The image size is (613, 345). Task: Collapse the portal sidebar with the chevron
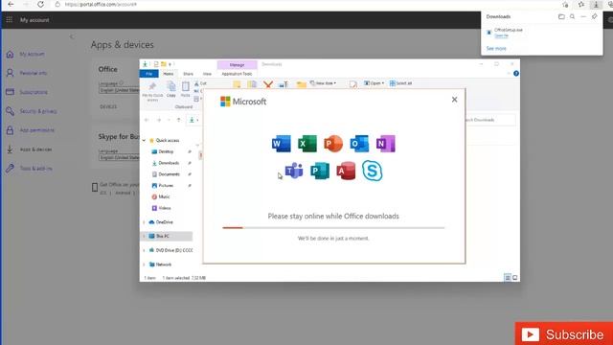click(72, 36)
